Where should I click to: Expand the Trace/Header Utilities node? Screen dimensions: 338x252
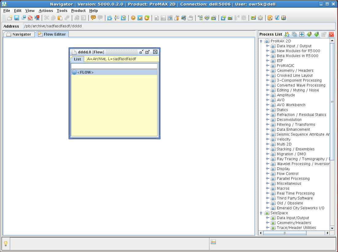[267, 228]
